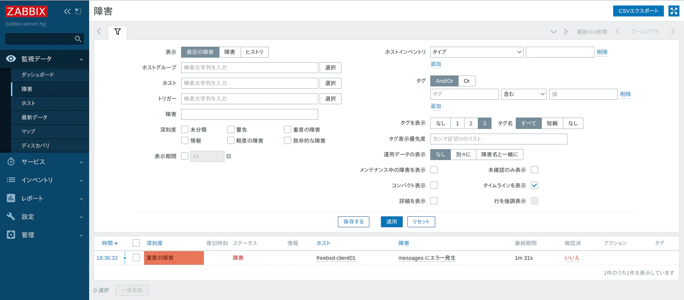
Task: Click the search magnifier icon in sidebar
Action: click(x=78, y=39)
